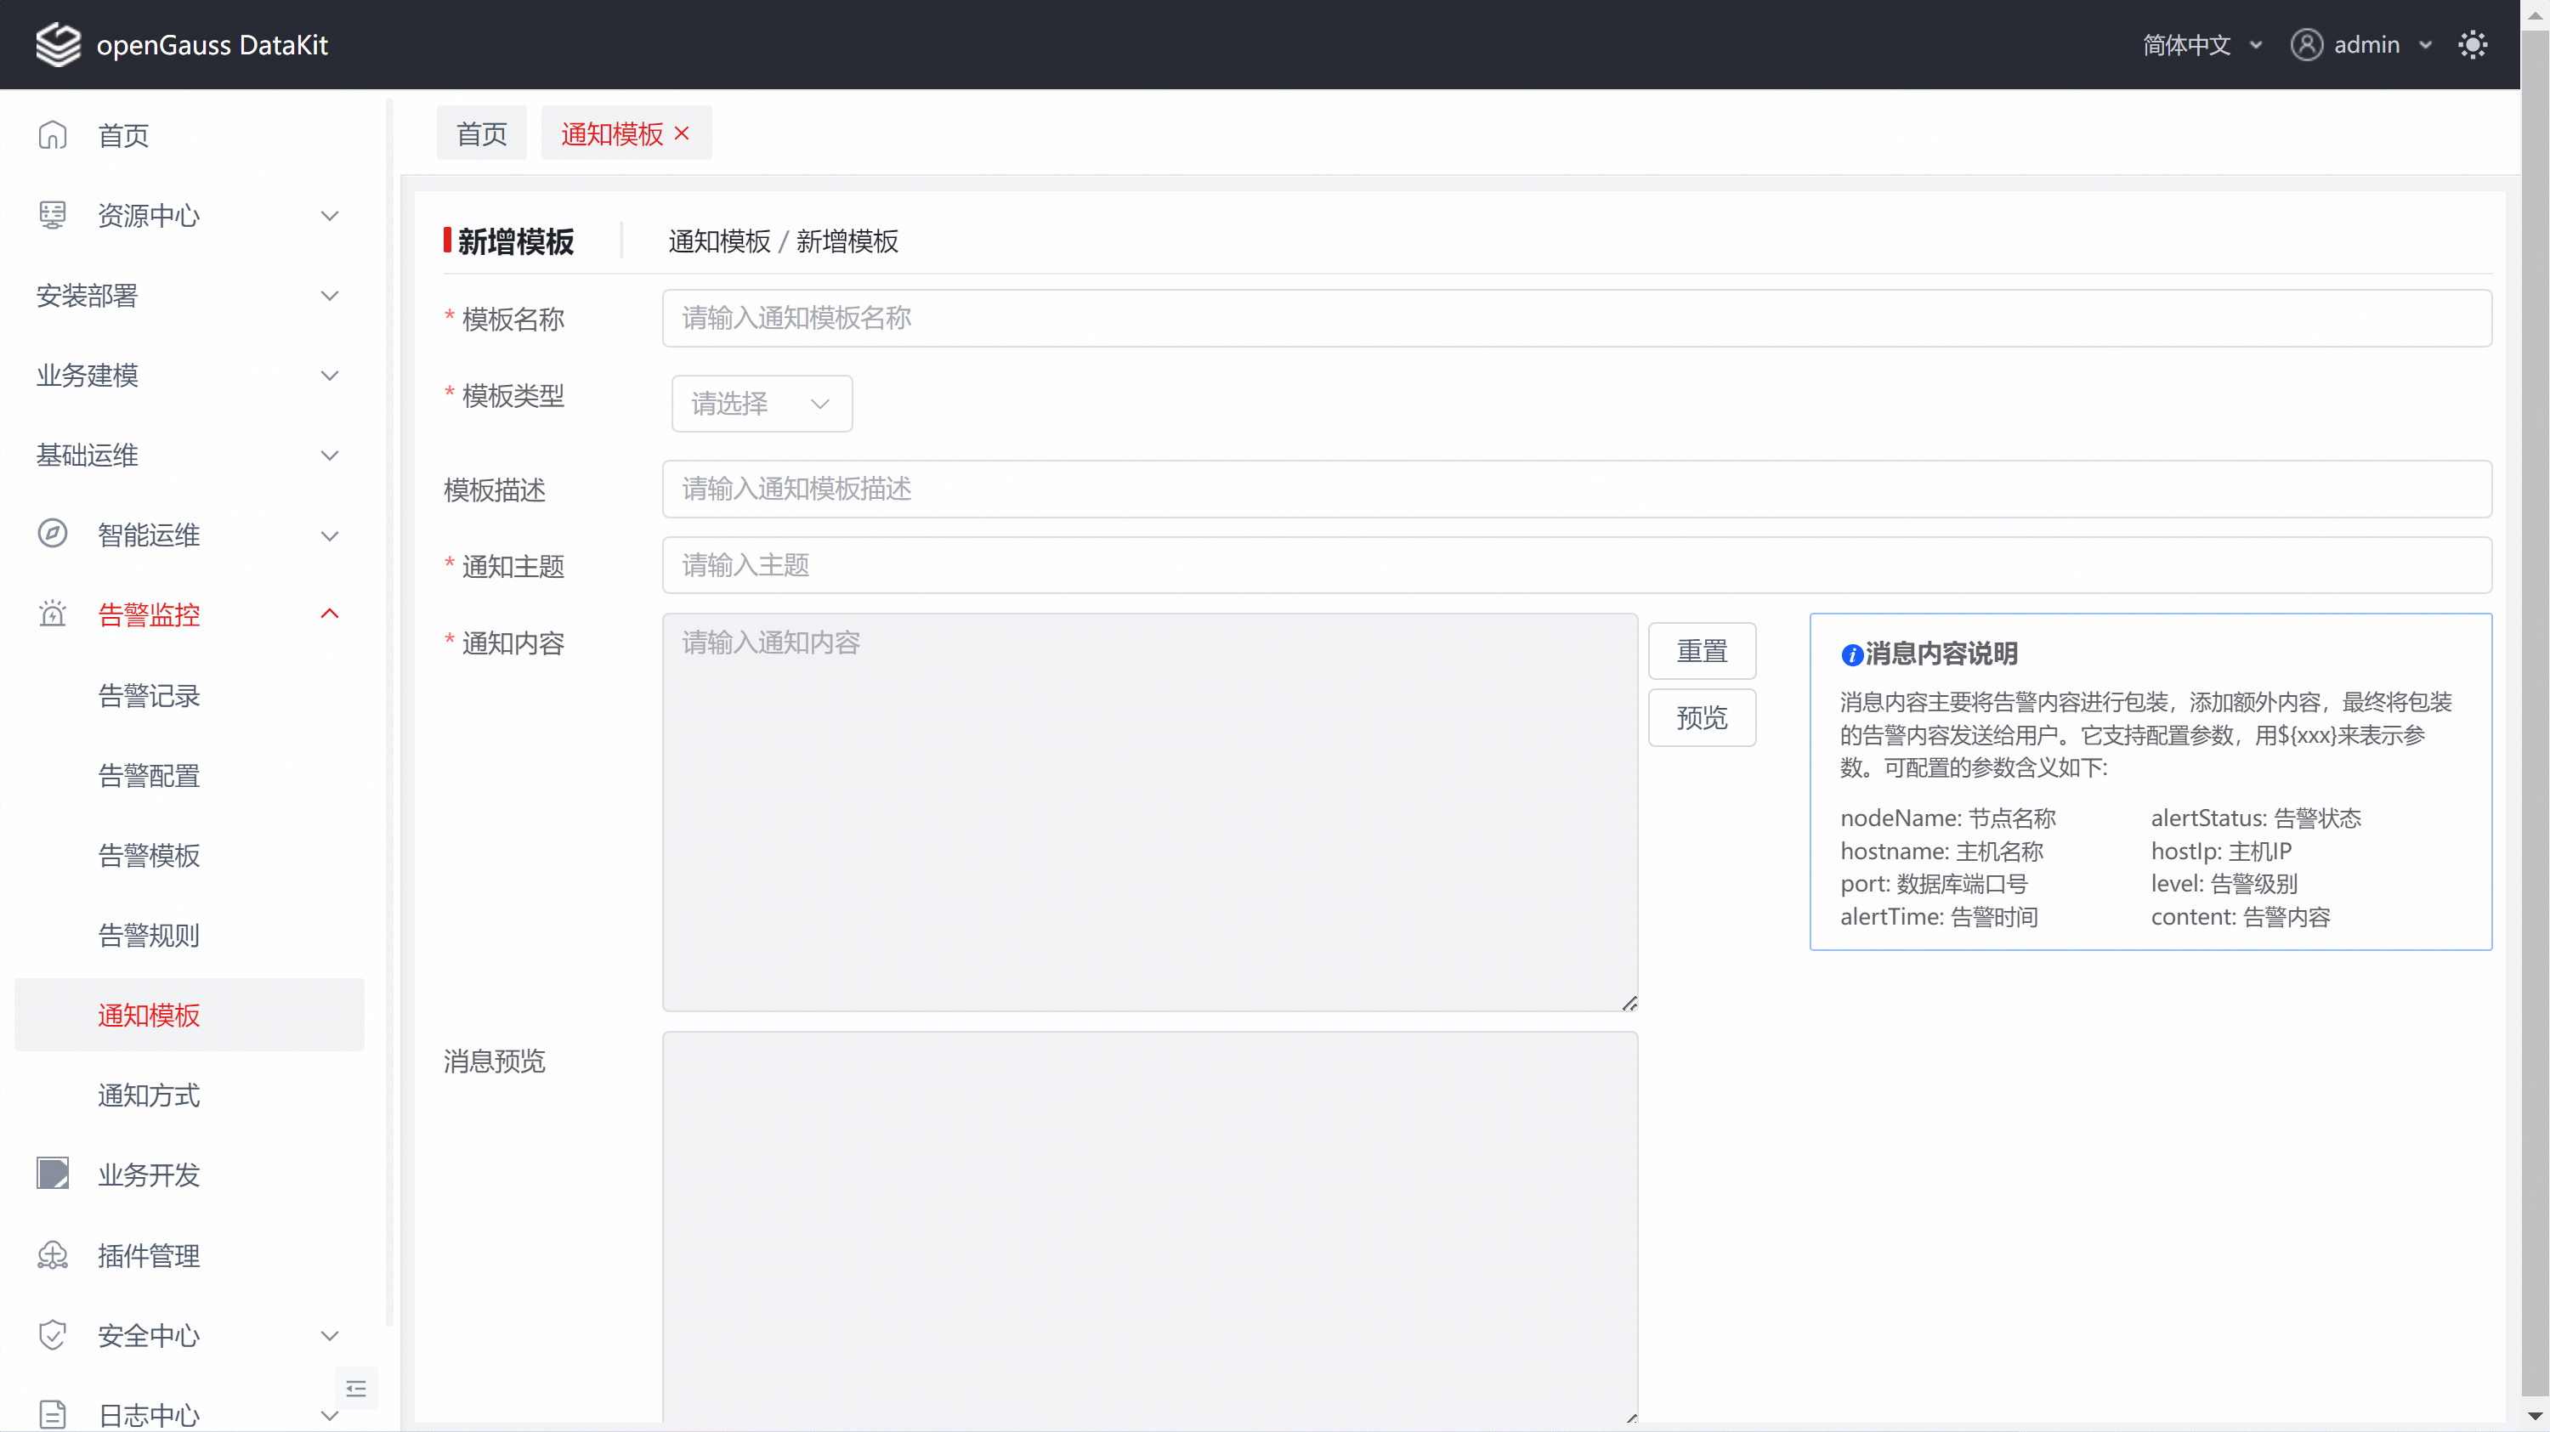The width and height of the screenshot is (2550, 1432).
Task: Click the alarm siren icon beside 告警监控
Action: coord(53,614)
